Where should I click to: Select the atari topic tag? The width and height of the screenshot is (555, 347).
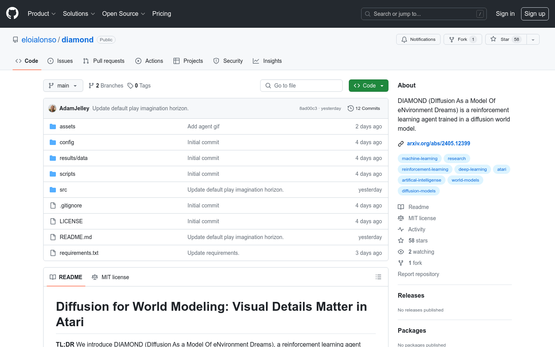(x=501, y=169)
